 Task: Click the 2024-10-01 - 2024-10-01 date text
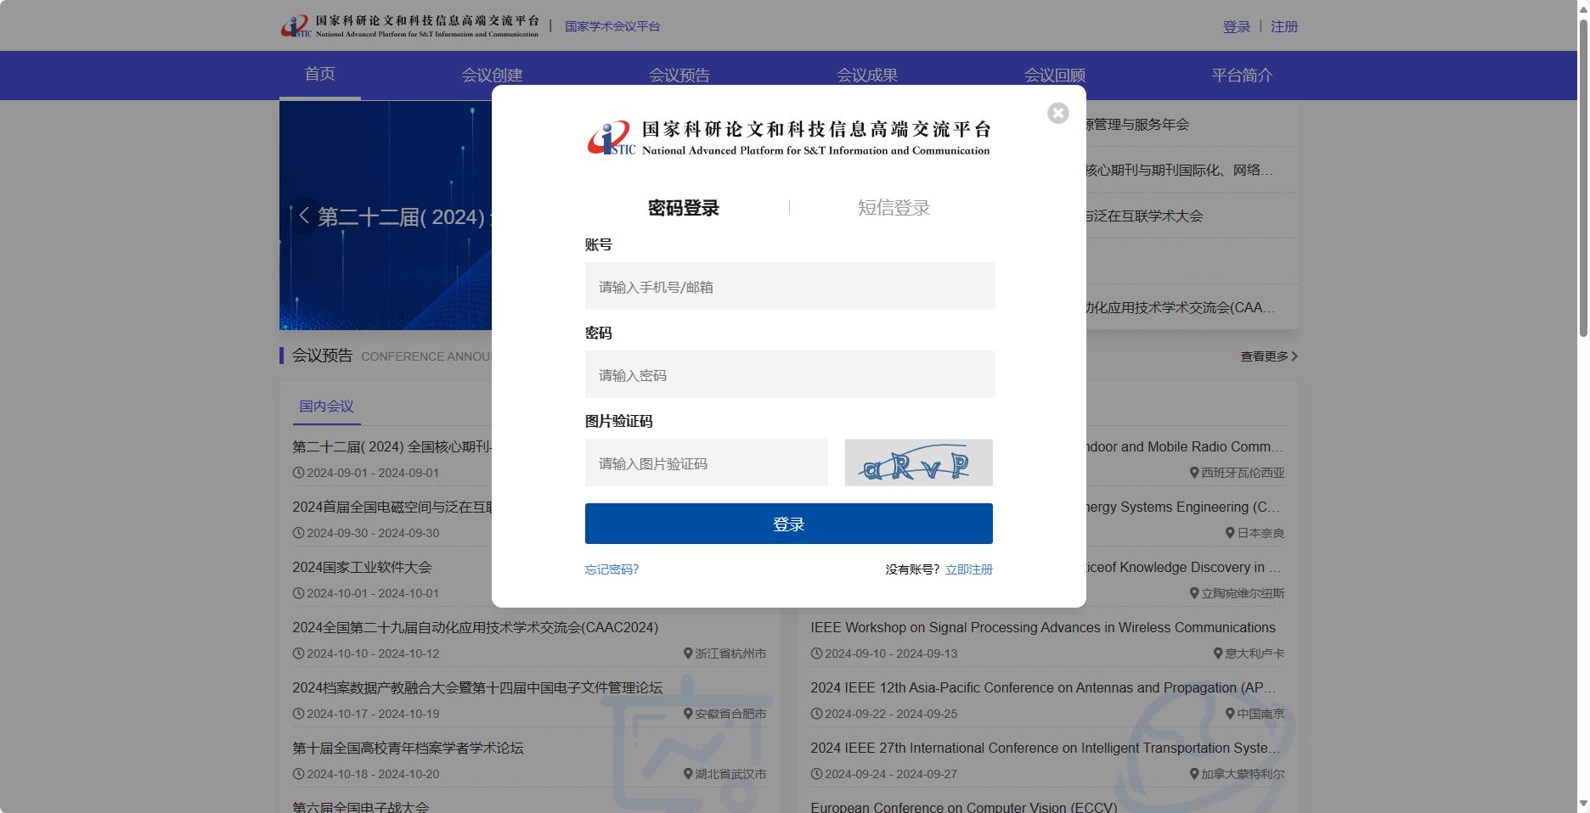click(373, 593)
